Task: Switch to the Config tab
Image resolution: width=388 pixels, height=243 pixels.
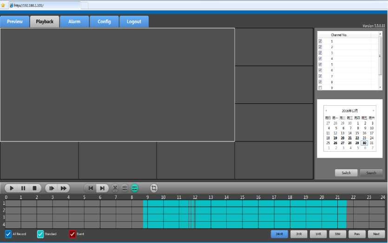Action: pos(104,22)
